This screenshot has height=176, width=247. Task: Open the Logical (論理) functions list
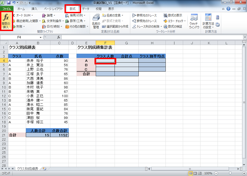pos(49,15)
